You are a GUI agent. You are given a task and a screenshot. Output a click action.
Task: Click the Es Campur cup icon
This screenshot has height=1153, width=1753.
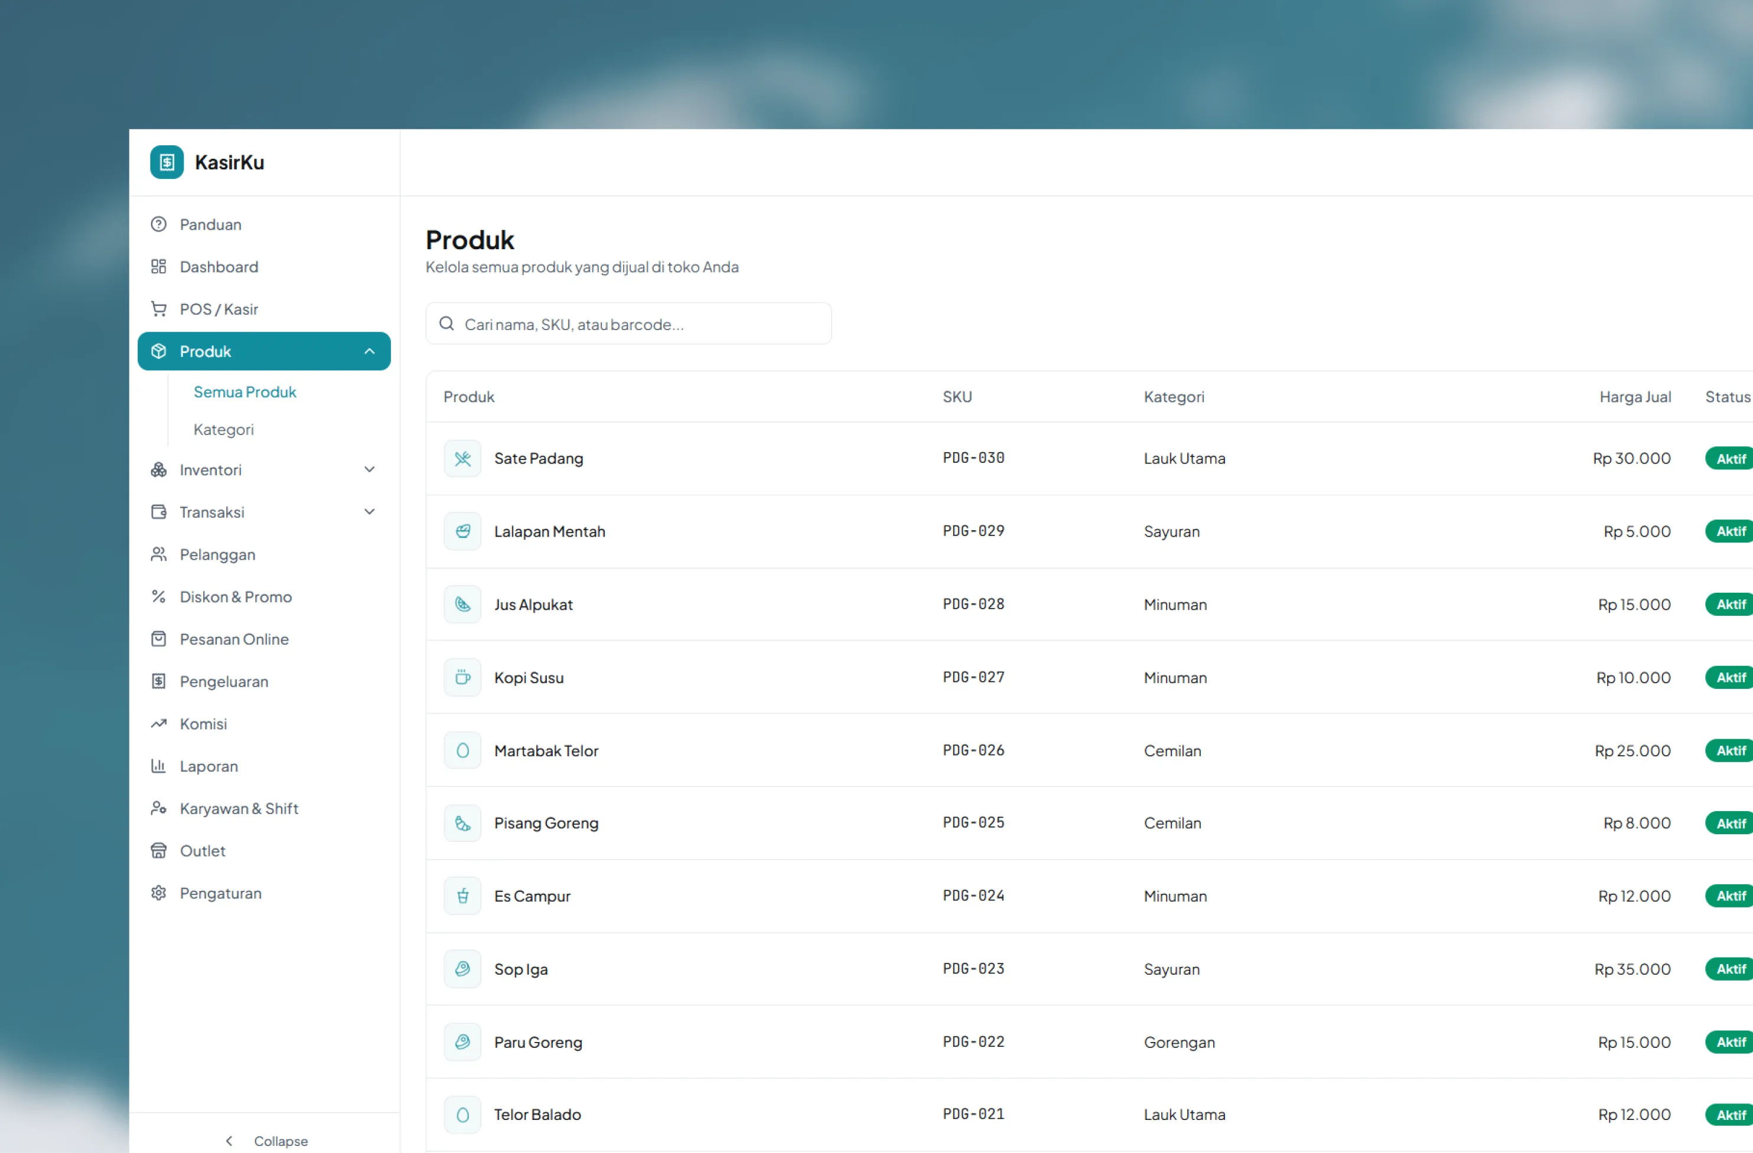pos(462,896)
